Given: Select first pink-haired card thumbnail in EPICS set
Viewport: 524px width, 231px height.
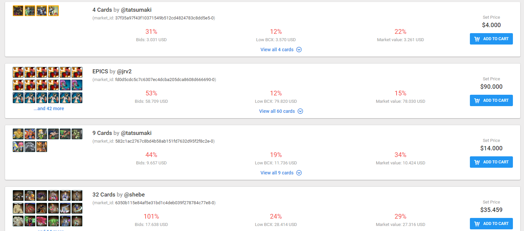Looking at the screenshot, I should point(65,85).
